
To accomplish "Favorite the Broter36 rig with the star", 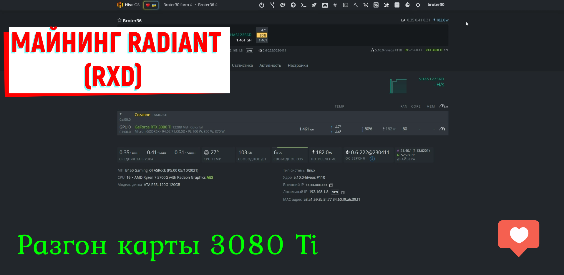I will pos(120,21).
